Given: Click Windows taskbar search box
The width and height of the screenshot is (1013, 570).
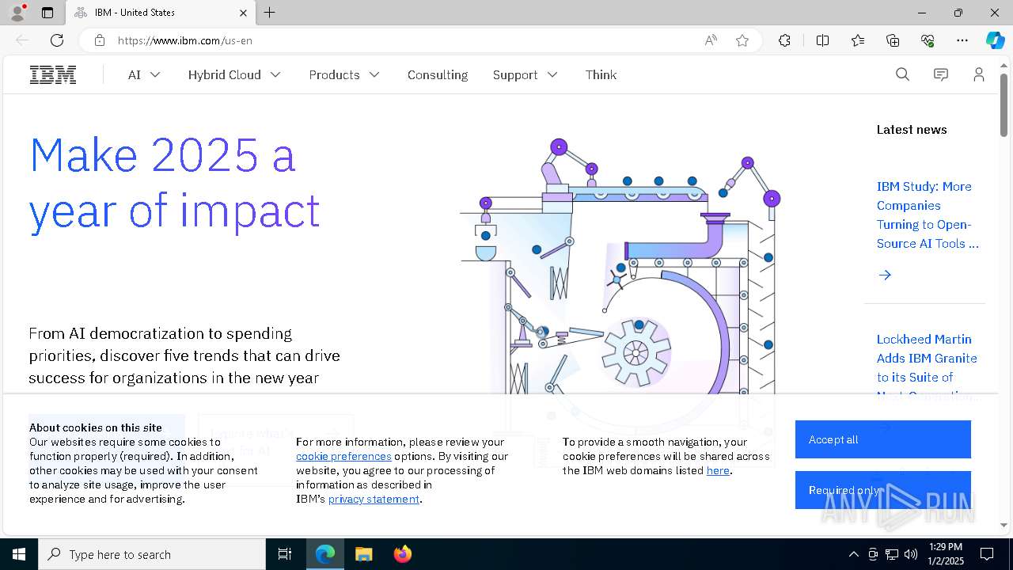Looking at the screenshot, I should coord(152,554).
